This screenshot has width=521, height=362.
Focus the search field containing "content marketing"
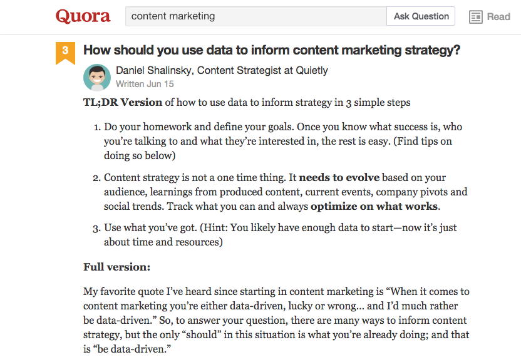[x=255, y=16]
